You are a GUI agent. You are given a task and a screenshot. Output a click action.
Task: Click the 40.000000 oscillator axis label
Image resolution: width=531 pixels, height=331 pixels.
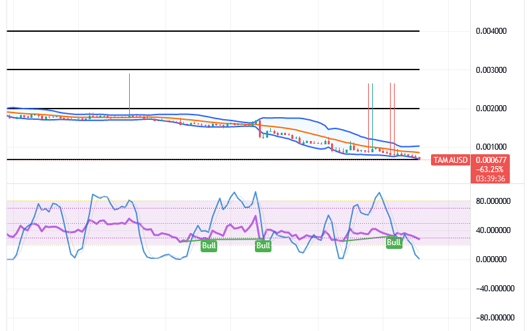tap(493, 230)
